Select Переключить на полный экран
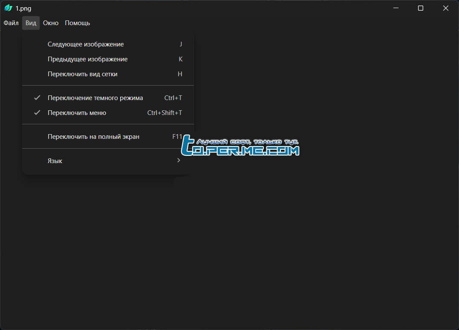 108,137
